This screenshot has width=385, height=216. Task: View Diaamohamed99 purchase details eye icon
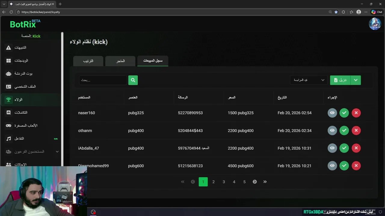(x=332, y=166)
